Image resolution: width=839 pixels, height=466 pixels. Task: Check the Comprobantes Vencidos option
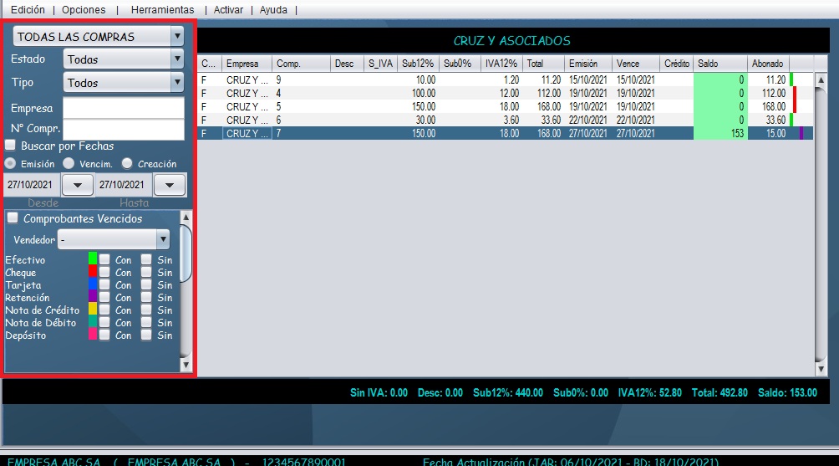click(13, 218)
